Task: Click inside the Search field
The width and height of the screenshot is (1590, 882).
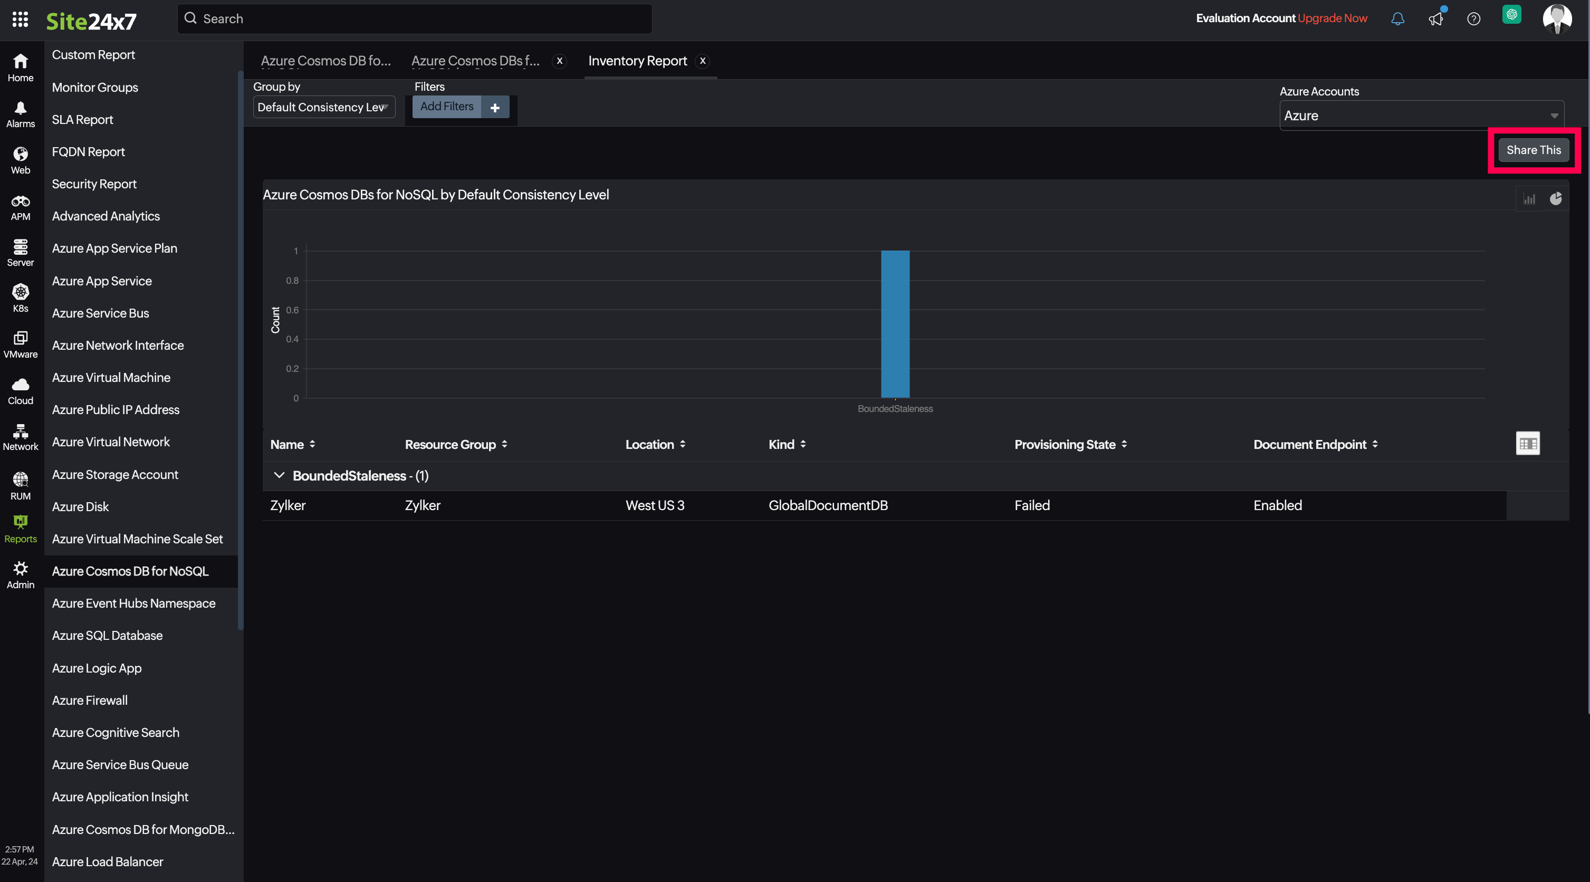Action: click(x=414, y=18)
